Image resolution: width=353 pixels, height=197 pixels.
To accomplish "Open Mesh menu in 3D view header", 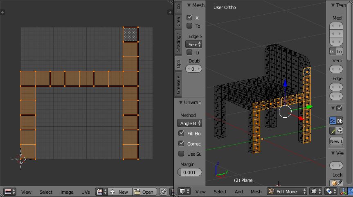I will (256, 192).
